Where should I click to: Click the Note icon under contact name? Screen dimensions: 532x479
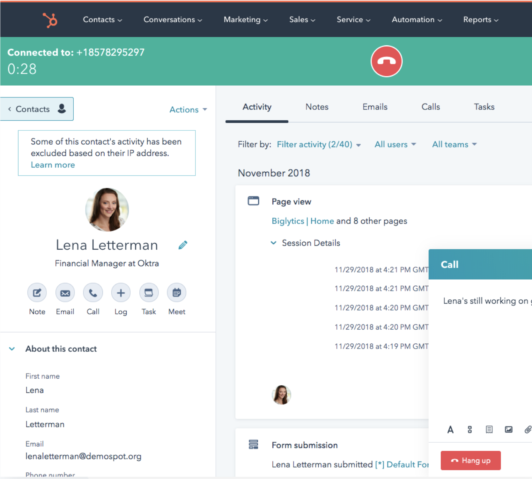pyautogui.click(x=37, y=293)
